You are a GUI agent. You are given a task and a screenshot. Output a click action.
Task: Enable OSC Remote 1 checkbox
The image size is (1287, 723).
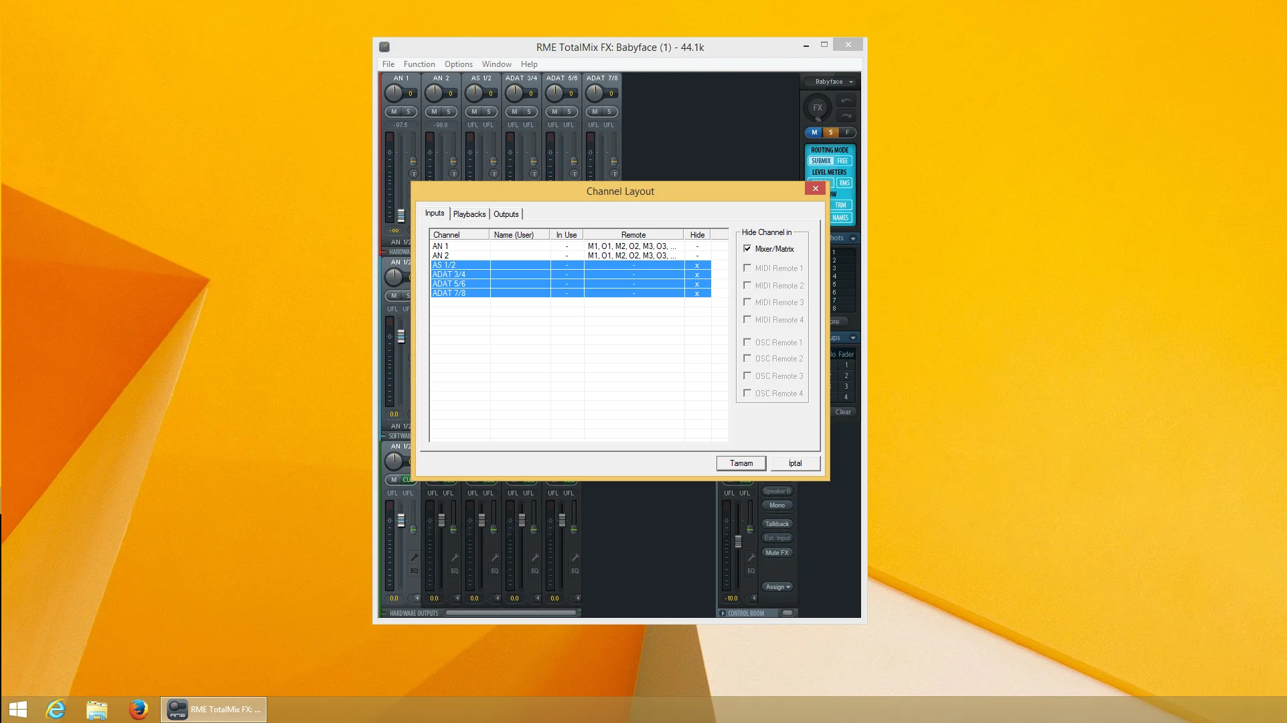(x=747, y=341)
